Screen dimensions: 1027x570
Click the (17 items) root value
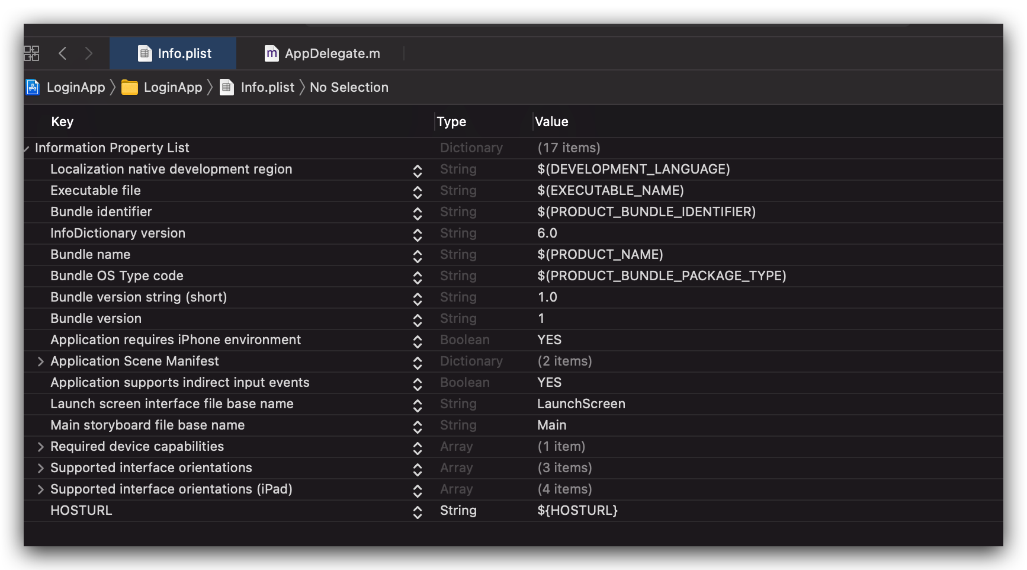(569, 148)
